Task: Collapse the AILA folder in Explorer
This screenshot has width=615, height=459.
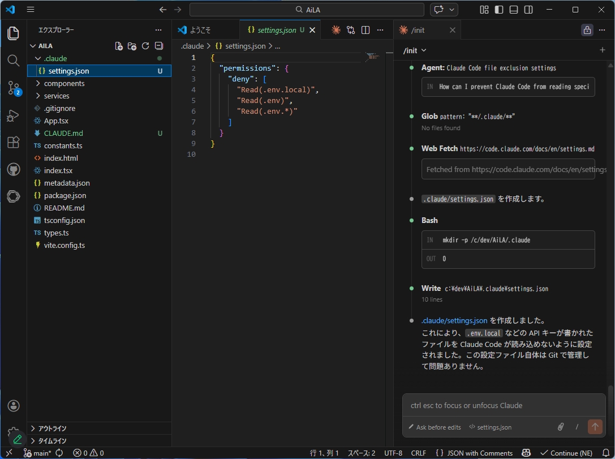Action: 32,45
